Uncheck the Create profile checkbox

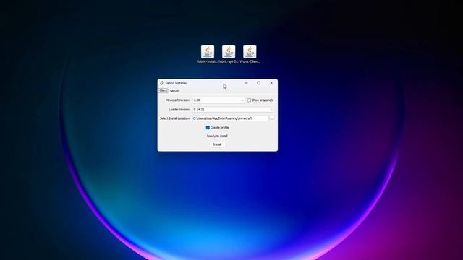pyautogui.click(x=208, y=128)
